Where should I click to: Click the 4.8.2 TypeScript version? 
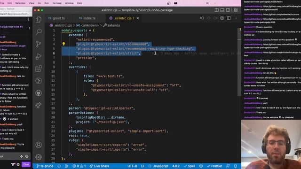tap(176, 166)
